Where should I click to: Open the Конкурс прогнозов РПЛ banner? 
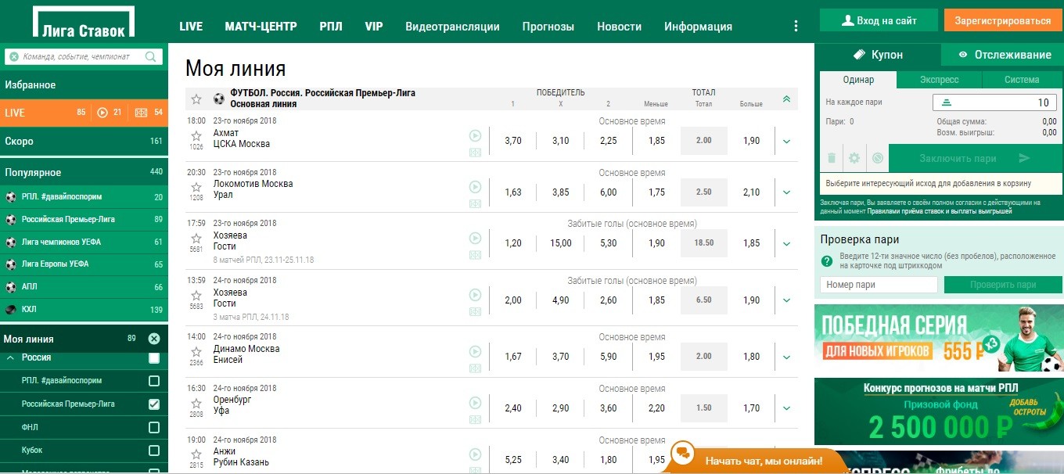939,411
